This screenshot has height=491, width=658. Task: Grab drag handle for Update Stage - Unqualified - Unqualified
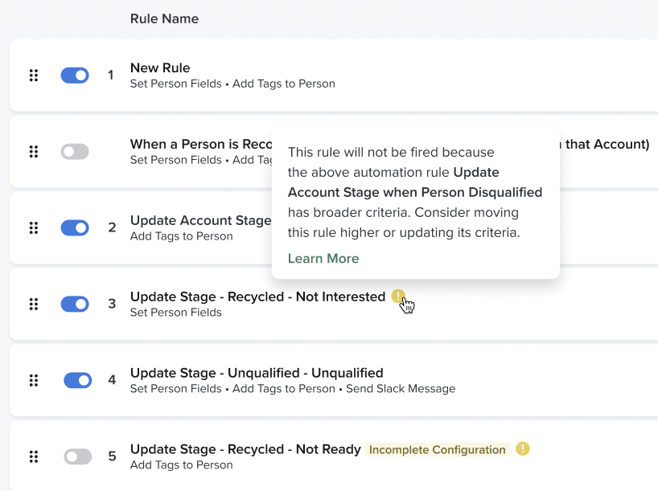tap(33, 379)
